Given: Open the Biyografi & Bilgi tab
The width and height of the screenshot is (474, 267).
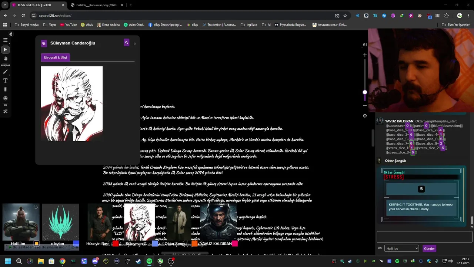Looking at the screenshot, I should (56, 57).
